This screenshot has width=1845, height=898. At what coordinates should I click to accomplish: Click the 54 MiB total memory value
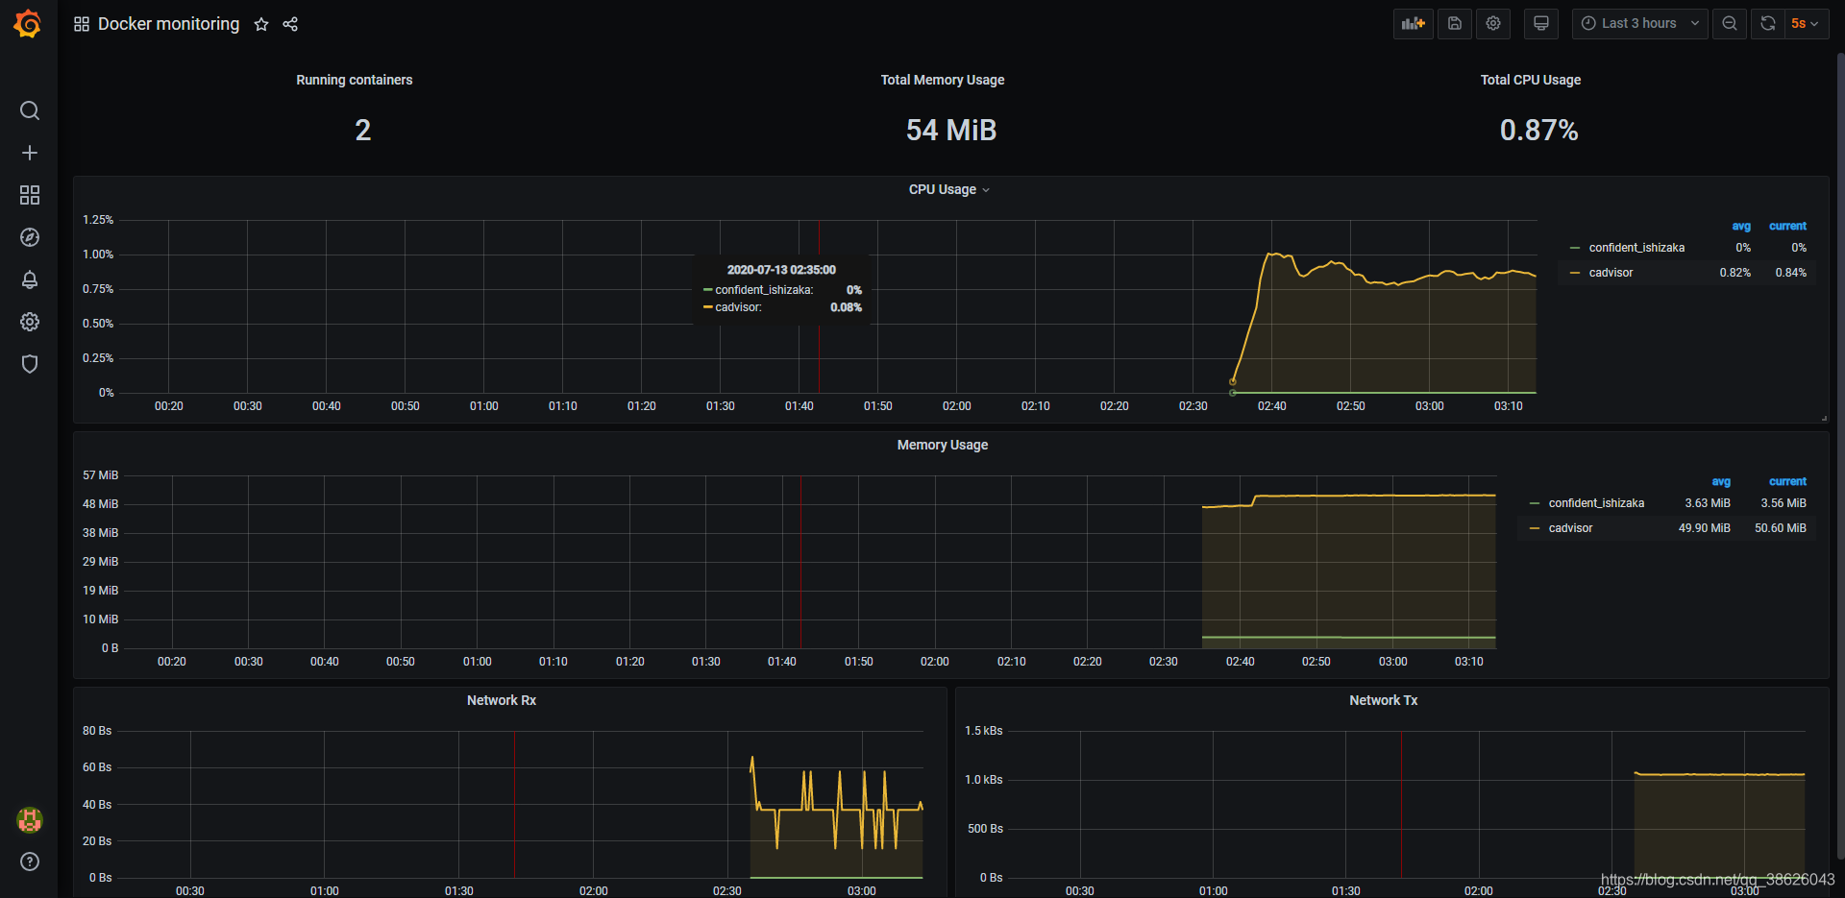[x=951, y=131]
